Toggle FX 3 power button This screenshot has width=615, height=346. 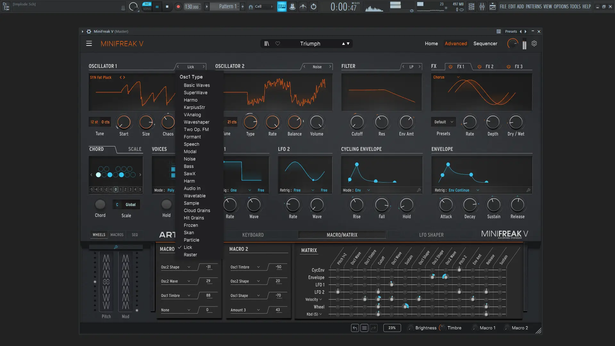click(x=508, y=67)
